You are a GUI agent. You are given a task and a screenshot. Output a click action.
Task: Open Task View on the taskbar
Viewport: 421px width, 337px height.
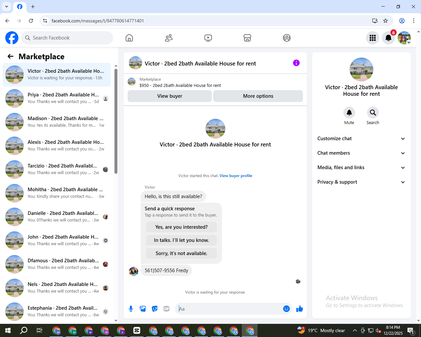(x=39, y=330)
